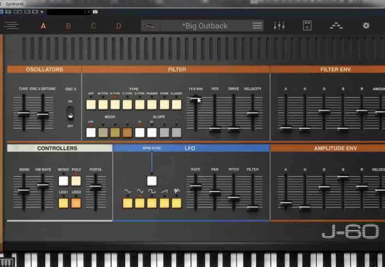Click the LFO FILTER slider handle
This screenshot has width=385, height=267.
[253, 208]
